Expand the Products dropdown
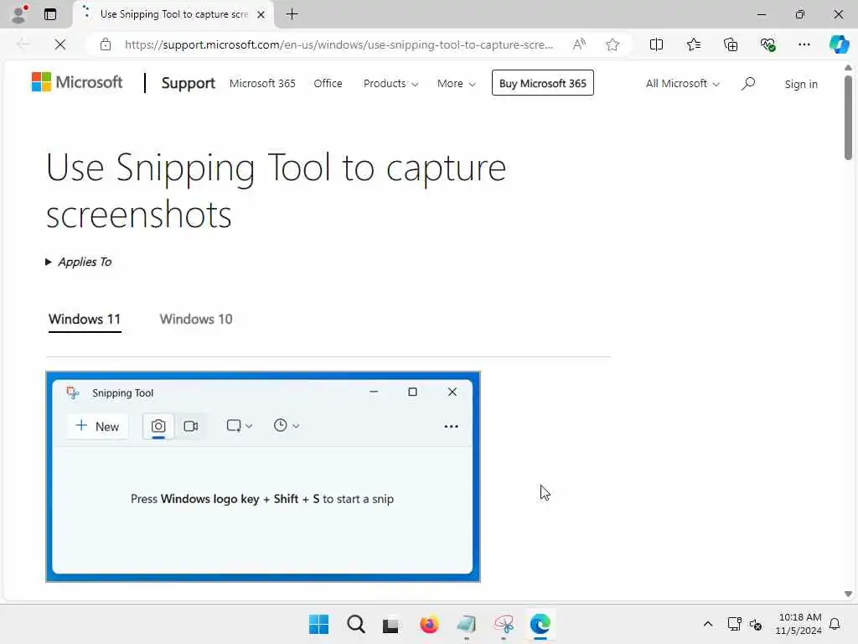Screen dimensions: 858x644 click(390, 83)
